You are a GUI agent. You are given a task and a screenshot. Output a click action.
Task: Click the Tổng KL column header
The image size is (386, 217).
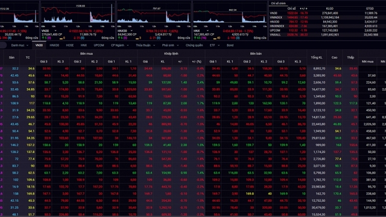tap(316, 57)
